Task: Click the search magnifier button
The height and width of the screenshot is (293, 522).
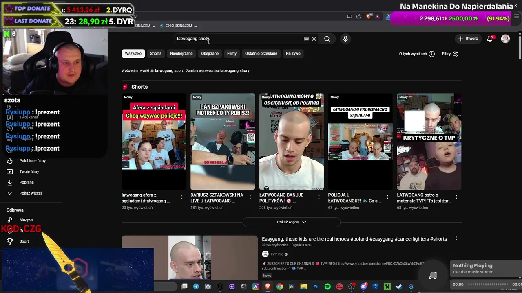Action: (x=327, y=39)
